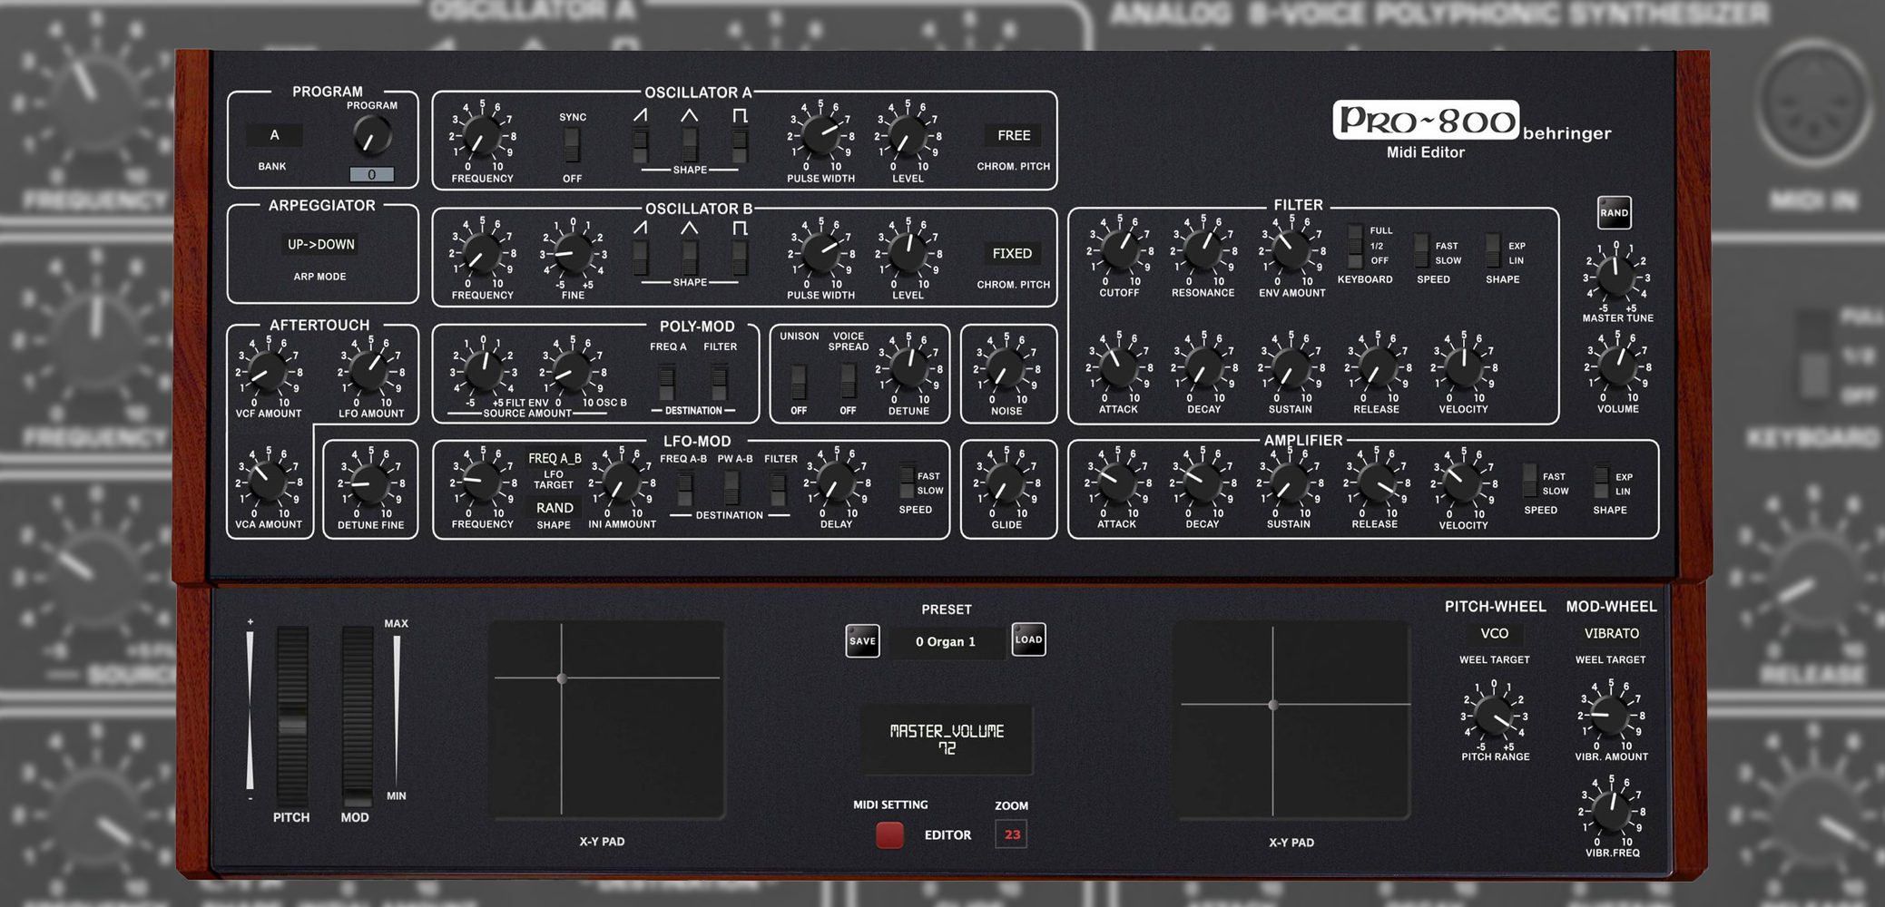Toggle LFO-Mod PW A-B destination switch
The image size is (1885, 907).
pyautogui.click(x=731, y=489)
